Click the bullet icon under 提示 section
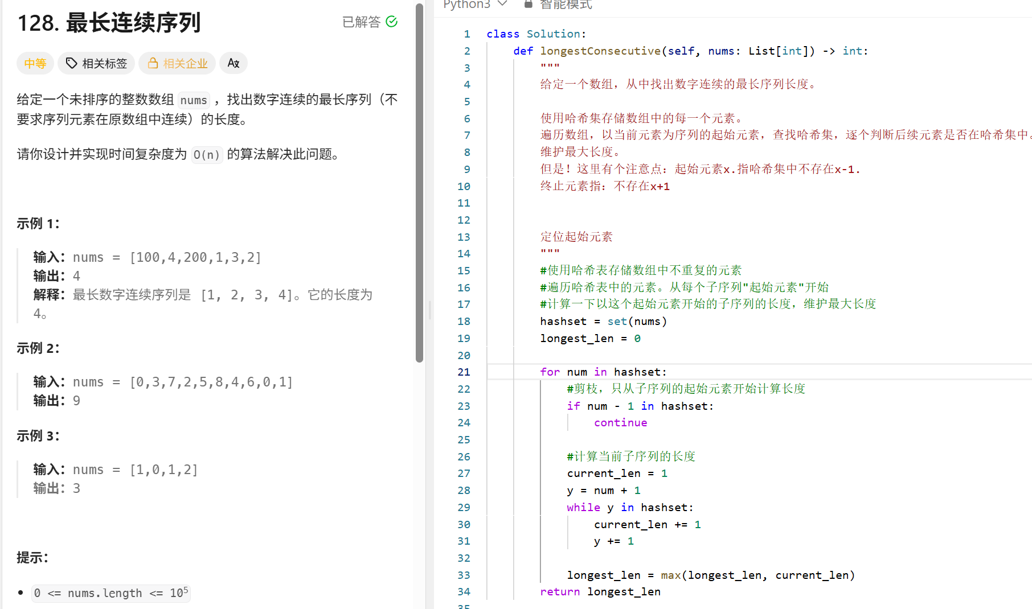Screen dimensions: 1032x609 coord(21,593)
